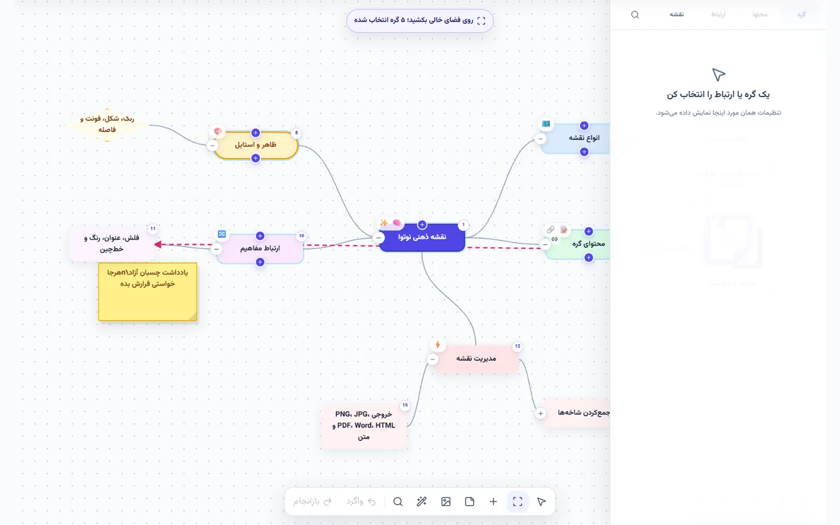Open search in the right side panel
Image resolution: width=840 pixels, height=525 pixels.
635,15
